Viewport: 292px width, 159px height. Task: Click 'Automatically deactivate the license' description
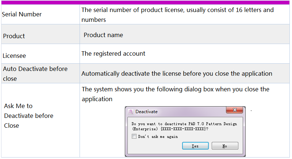click(177, 73)
